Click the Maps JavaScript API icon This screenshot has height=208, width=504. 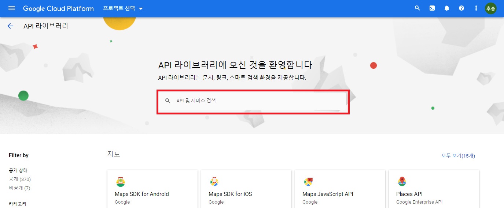pyautogui.click(x=308, y=181)
